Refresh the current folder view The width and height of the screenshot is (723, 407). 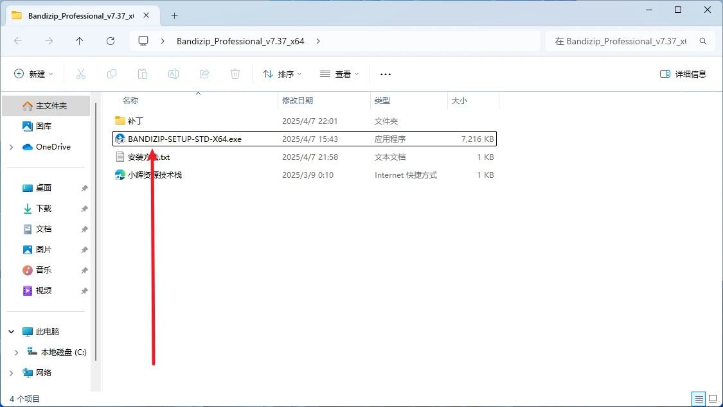110,41
